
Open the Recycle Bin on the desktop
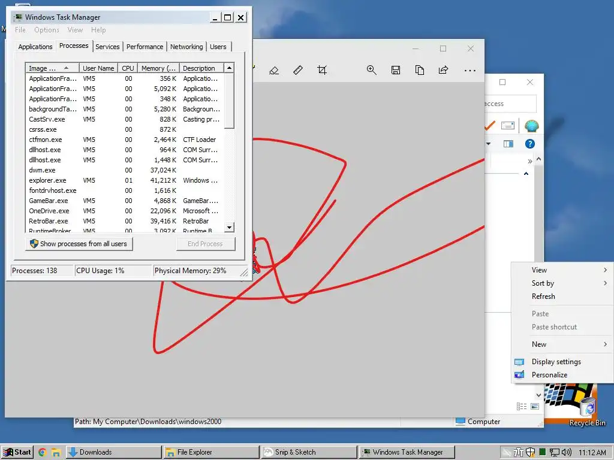587,411
